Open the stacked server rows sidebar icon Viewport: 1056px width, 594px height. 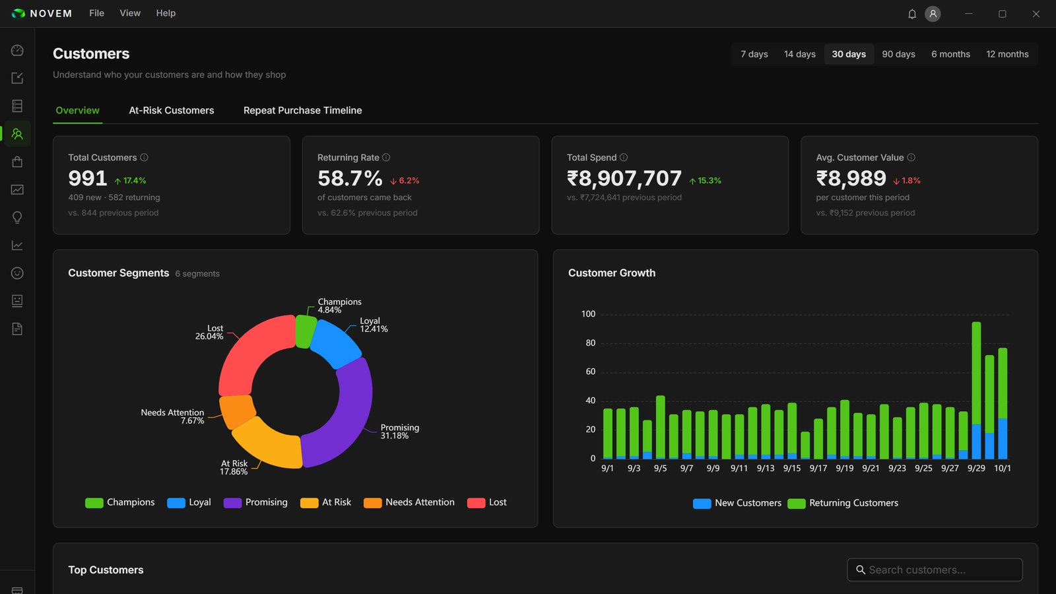17,106
